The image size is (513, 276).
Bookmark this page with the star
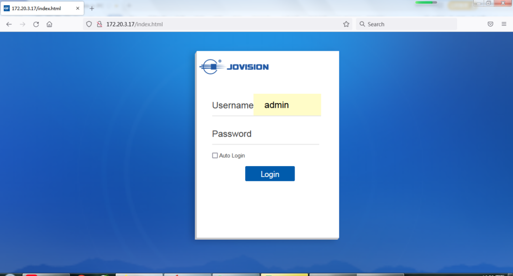[346, 24]
